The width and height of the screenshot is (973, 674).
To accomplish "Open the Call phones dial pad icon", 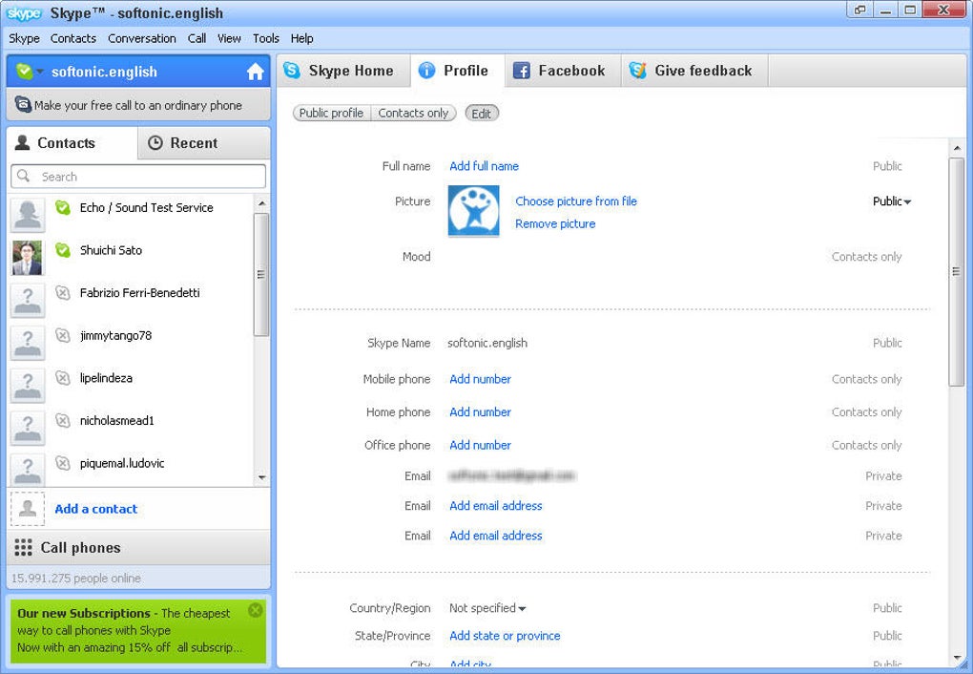I will [x=23, y=547].
